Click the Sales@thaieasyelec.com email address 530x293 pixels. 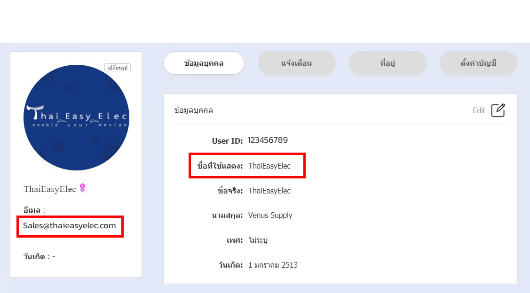pos(70,226)
